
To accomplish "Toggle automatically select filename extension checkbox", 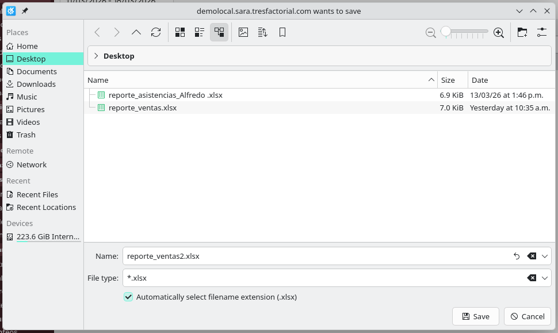I will tap(129, 297).
